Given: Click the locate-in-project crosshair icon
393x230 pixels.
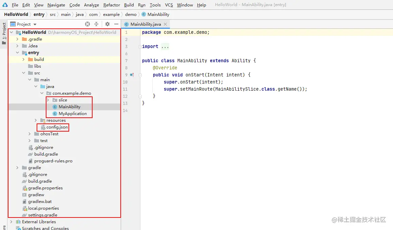Looking at the screenshot, I should [87, 24].
